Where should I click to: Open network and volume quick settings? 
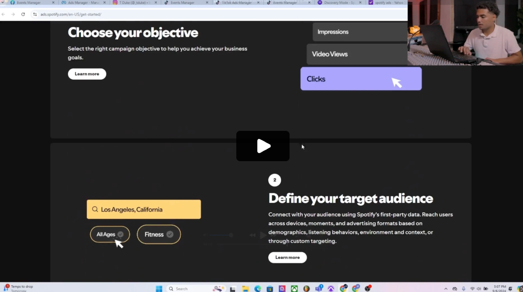[x=476, y=289]
